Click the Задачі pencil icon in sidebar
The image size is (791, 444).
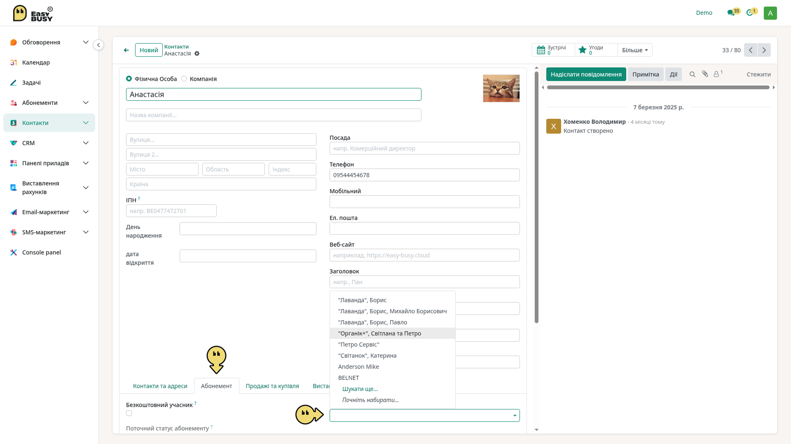click(14, 83)
